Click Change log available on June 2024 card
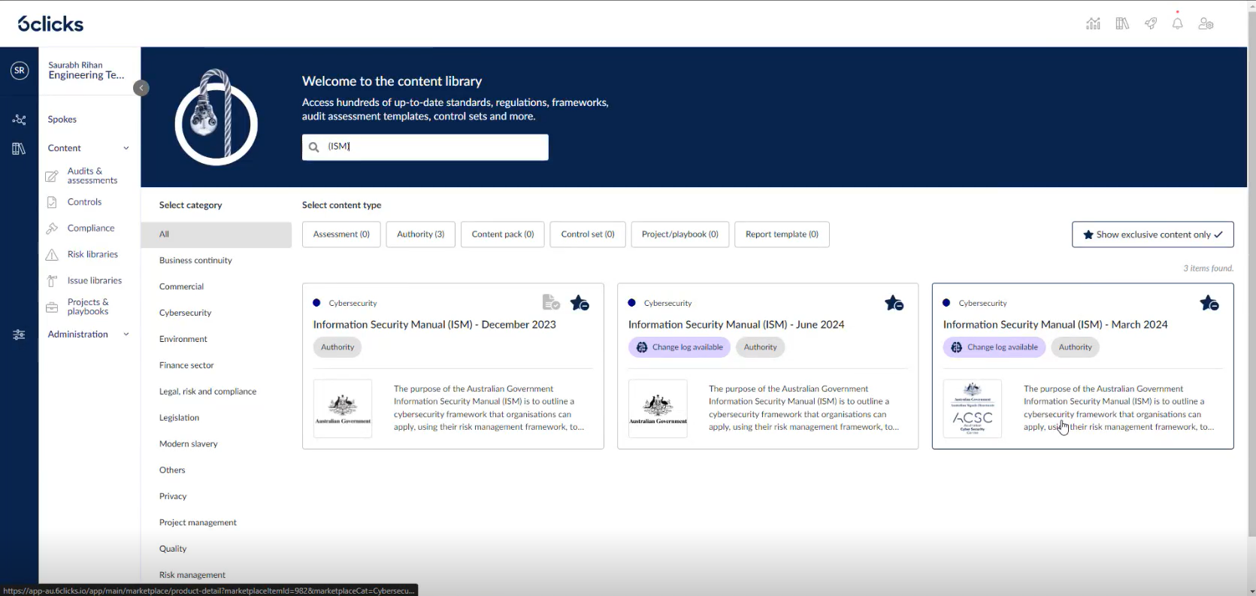The width and height of the screenshot is (1256, 596). (679, 347)
